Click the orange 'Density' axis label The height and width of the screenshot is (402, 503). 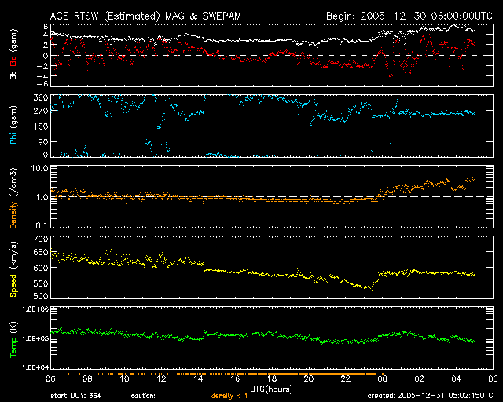click(x=13, y=215)
